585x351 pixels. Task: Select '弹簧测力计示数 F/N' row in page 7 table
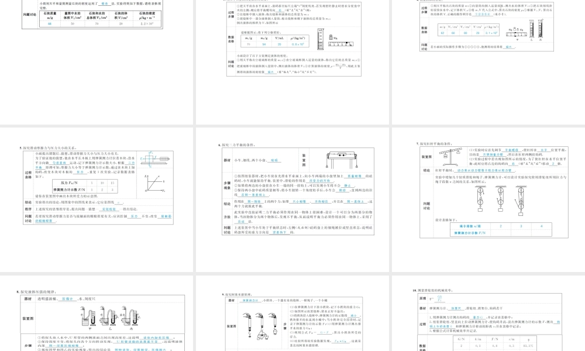[x=470, y=233]
